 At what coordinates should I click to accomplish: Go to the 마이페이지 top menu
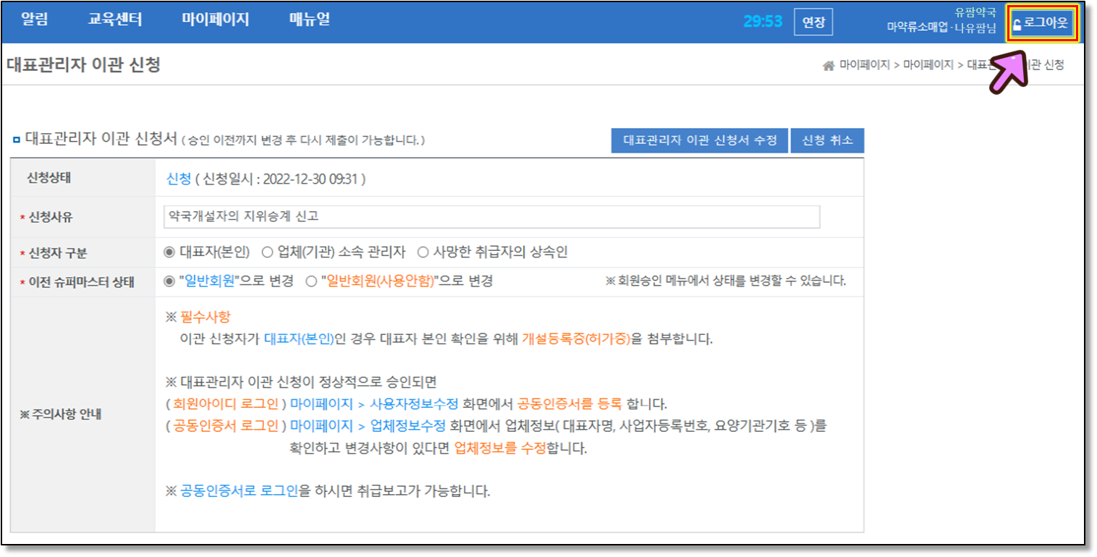[215, 20]
